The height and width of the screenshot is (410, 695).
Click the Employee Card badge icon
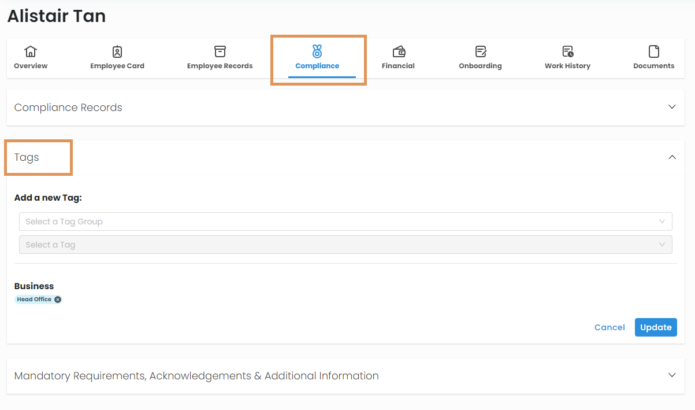(117, 51)
